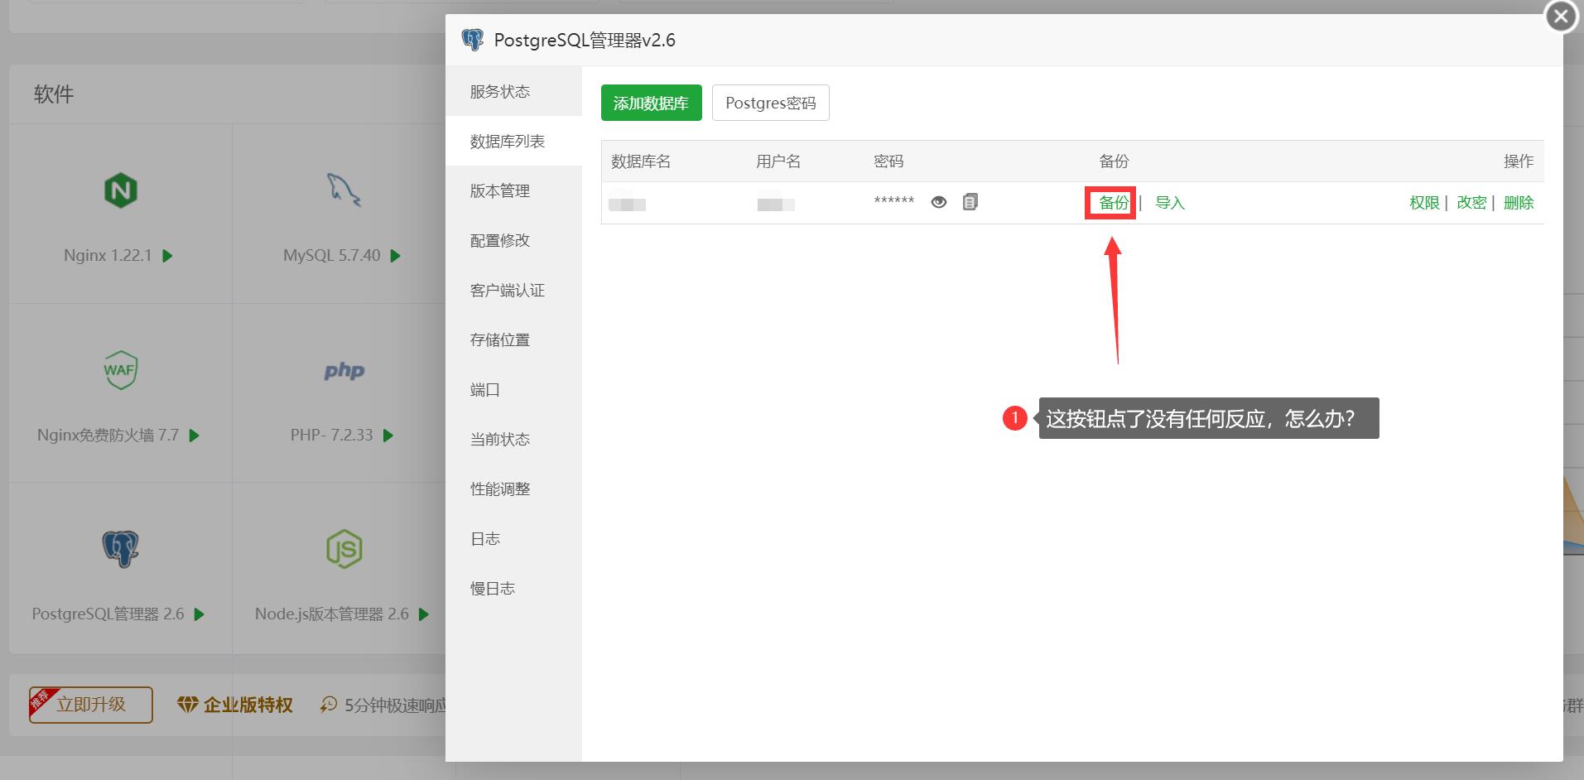The width and height of the screenshot is (1584, 780).
Task: View the 当前状态 tab
Action: tap(513, 439)
